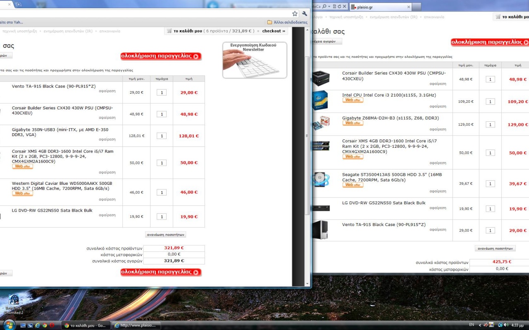Edit quantity for LG DVD-RW in Chrome
The width and height of the screenshot is (529, 330).
click(162, 217)
